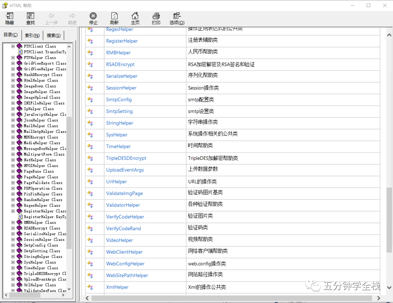Image resolution: width=393 pixels, height=303 pixels.
Task: Switch to the Index (索引) tab
Action: pos(32,35)
